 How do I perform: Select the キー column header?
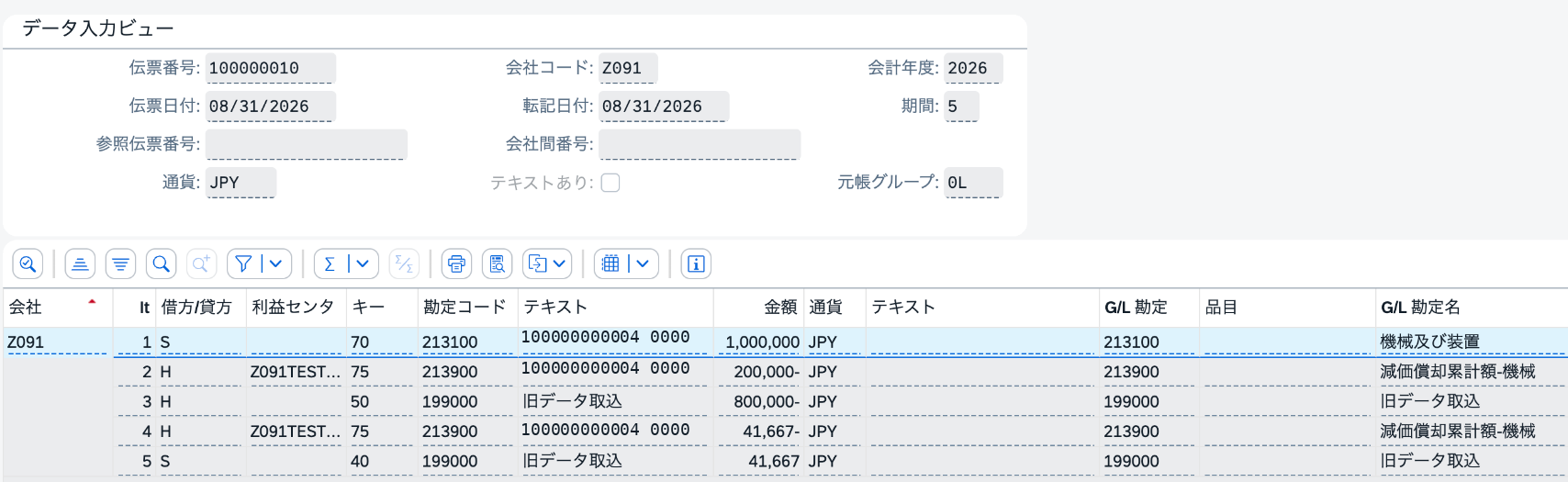click(x=382, y=308)
